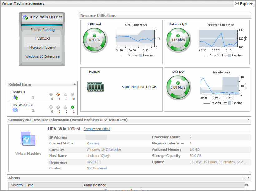Click the Alarms info icon
Image resolution: width=256 pixels, height=191 pixels.
click(x=244, y=178)
